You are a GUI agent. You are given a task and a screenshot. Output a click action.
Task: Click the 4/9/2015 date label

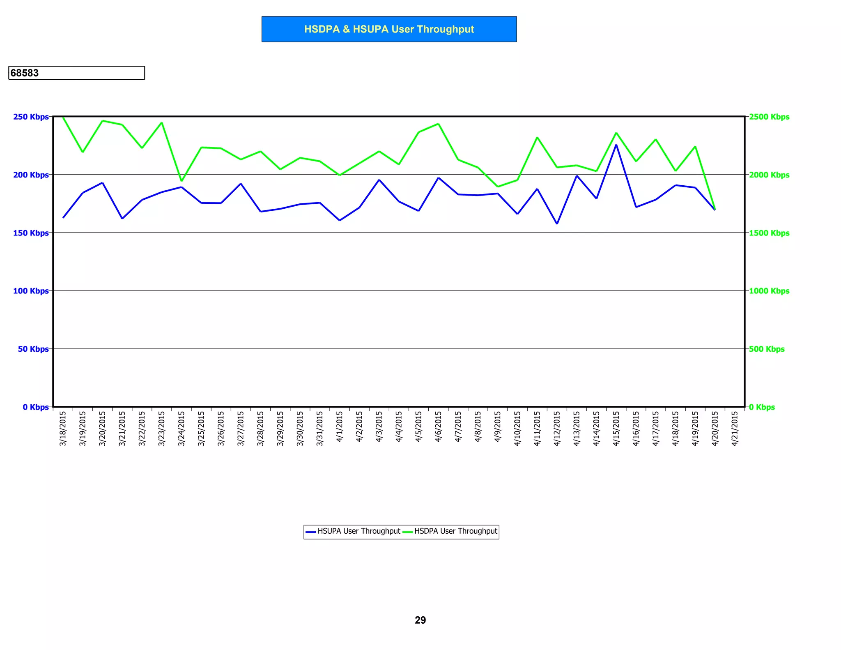(x=498, y=426)
